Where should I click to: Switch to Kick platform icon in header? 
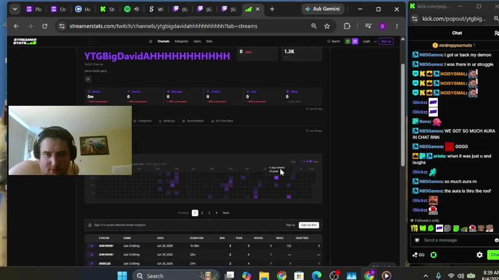tap(348, 41)
